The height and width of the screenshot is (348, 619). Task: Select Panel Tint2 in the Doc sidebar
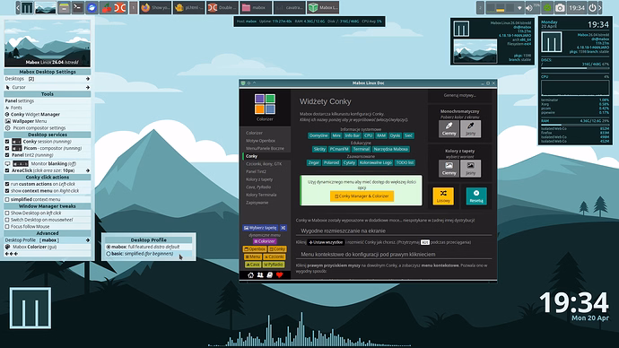click(x=256, y=171)
